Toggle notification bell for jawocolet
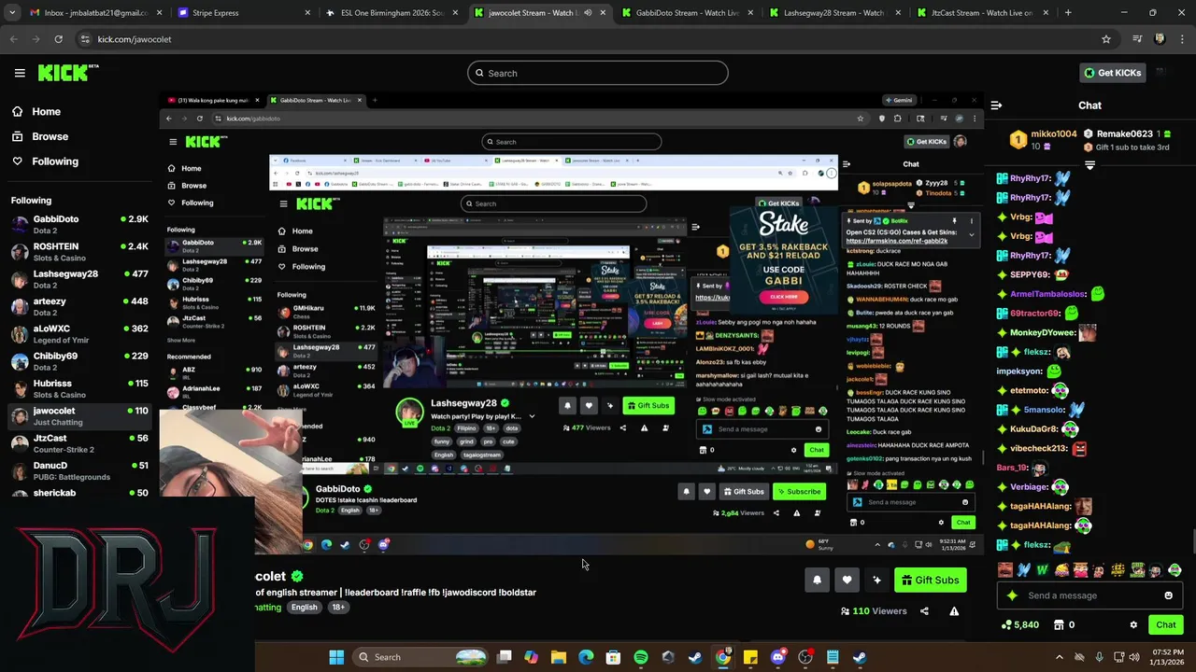Screen dimensions: 1196x672 817,580
